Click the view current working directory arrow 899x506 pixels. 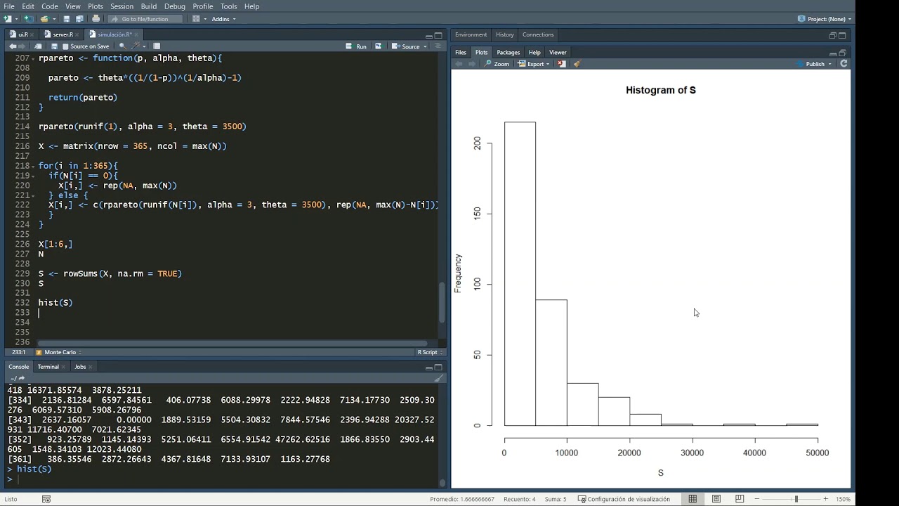[22, 378]
